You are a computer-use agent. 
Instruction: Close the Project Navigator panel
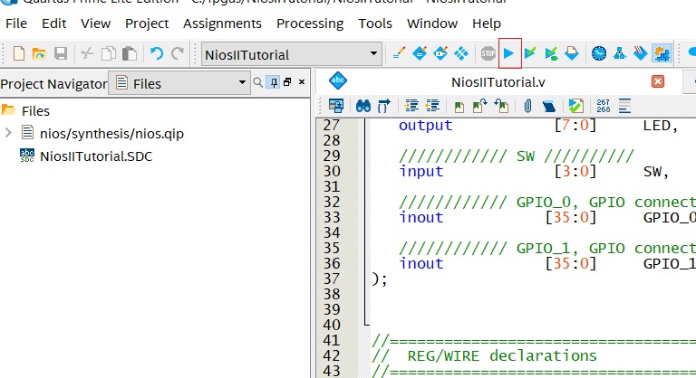302,82
